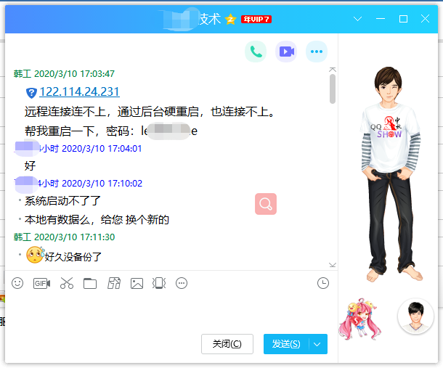
Task: Click the message '系统启动不了了'
Action: tap(62, 201)
